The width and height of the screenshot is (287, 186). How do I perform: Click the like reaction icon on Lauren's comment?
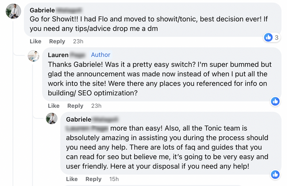tap(275, 101)
